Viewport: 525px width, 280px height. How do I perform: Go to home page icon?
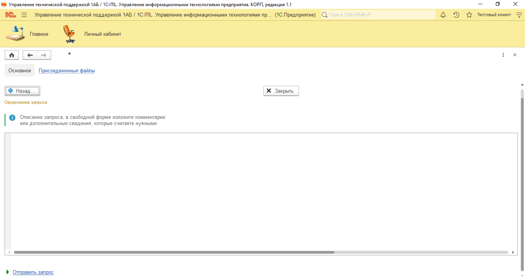[12, 55]
